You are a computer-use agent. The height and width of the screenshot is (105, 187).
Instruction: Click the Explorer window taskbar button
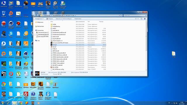click(15, 103)
